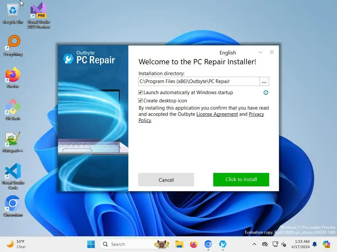Uncheck Create desktop icon option
The height and width of the screenshot is (252, 337).
140,100
